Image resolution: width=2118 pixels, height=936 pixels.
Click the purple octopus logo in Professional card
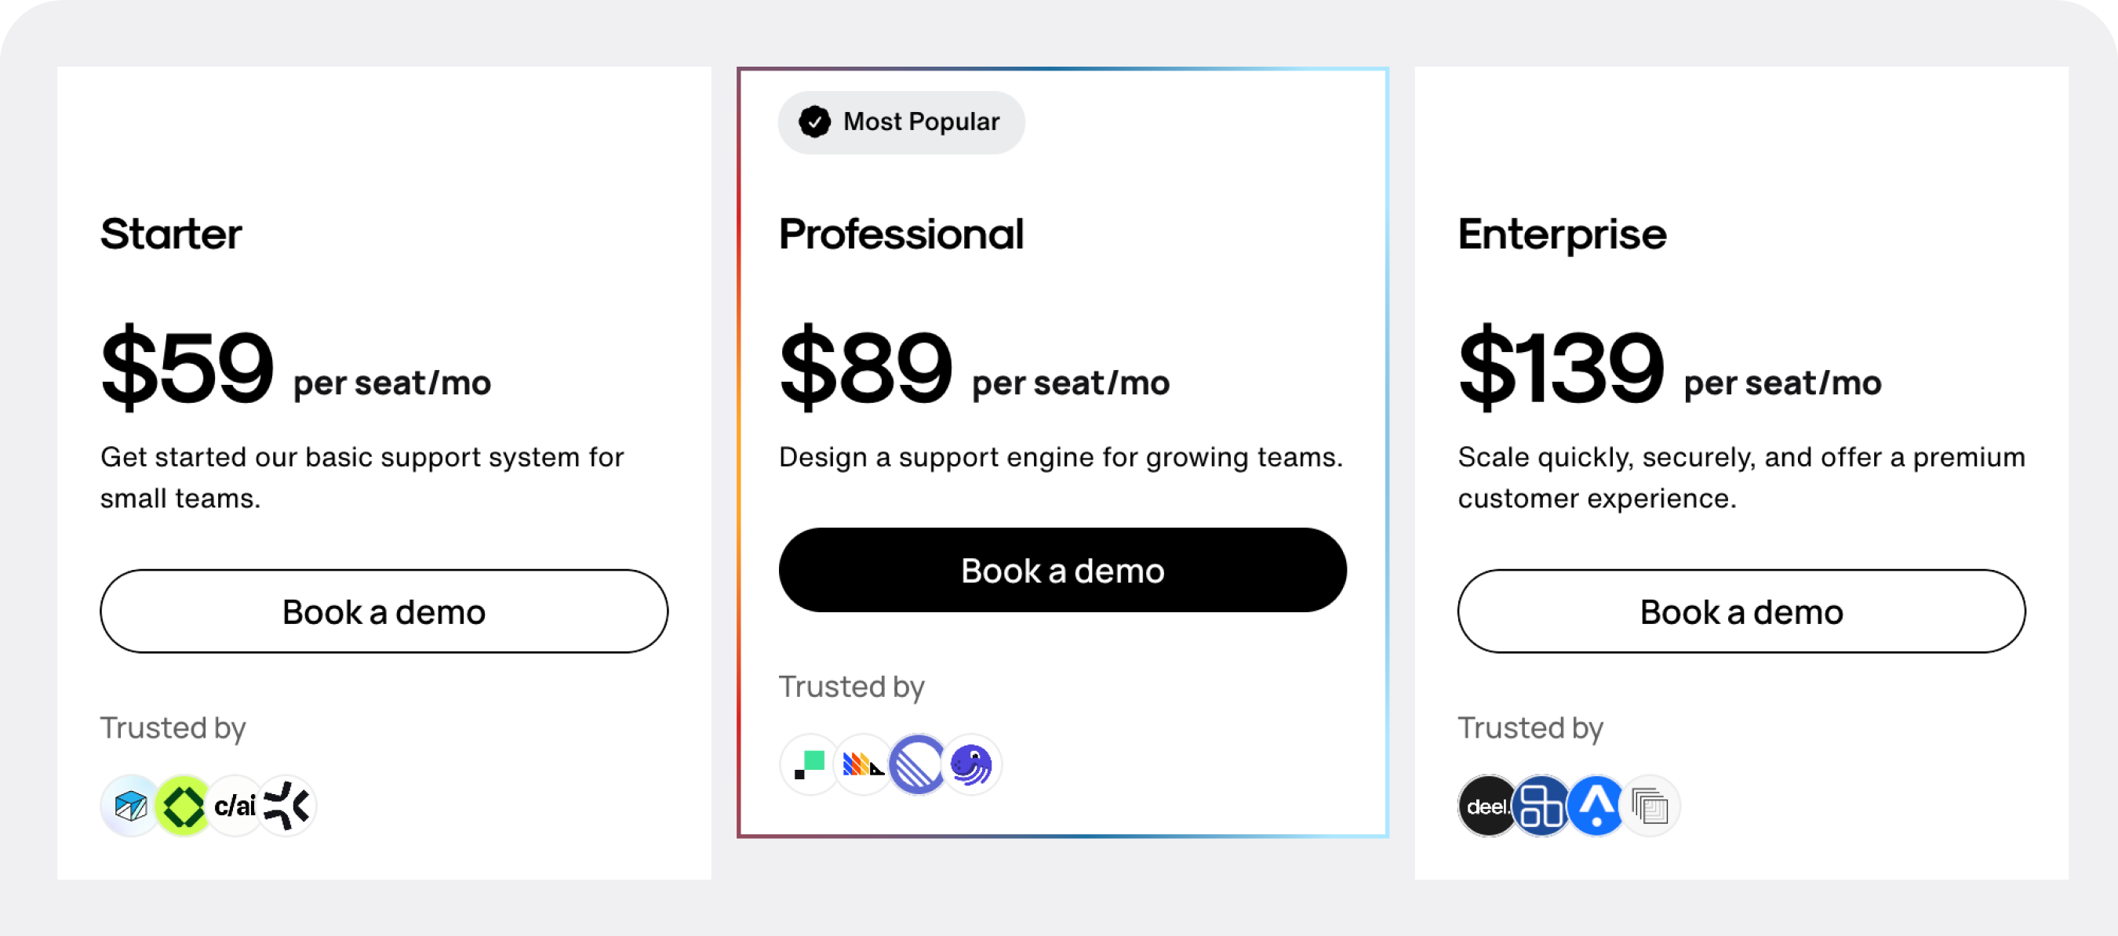[971, 764]
